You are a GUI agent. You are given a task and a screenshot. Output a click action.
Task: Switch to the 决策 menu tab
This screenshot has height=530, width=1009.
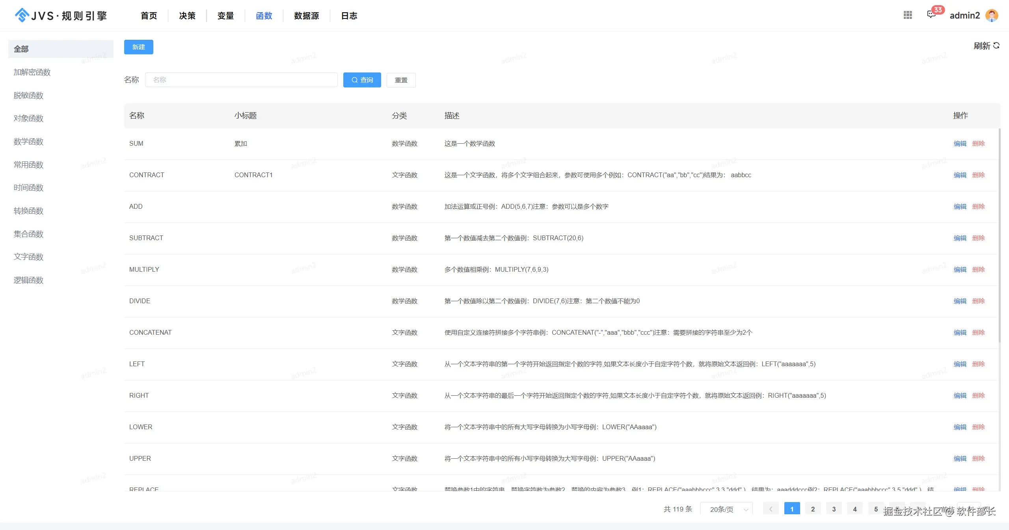coord(187,16)
